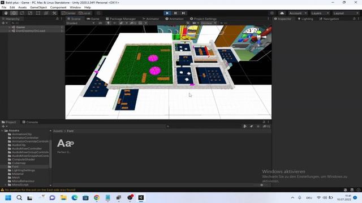The height and width of the screenshot is (203, 362).
Task: Select the Hand tool in toolbar
Action: click(6, 13)
